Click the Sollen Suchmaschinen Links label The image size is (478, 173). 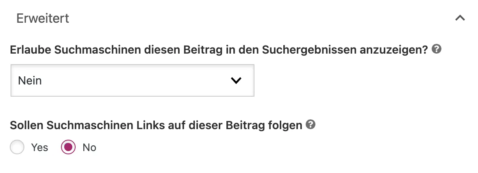[x=156, y=125]
